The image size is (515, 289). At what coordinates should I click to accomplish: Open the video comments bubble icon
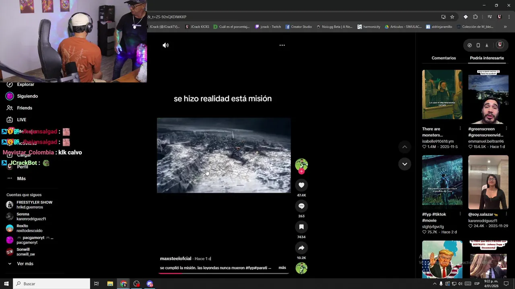[x=301, y=206]
